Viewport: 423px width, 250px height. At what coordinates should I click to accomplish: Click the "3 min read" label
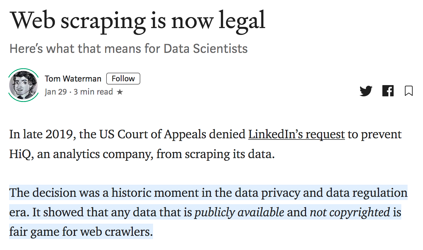pyautogui.click(x=93, y=92)
